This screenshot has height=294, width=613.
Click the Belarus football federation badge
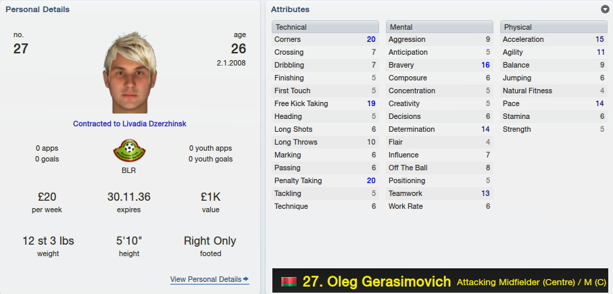click(129, 151)
